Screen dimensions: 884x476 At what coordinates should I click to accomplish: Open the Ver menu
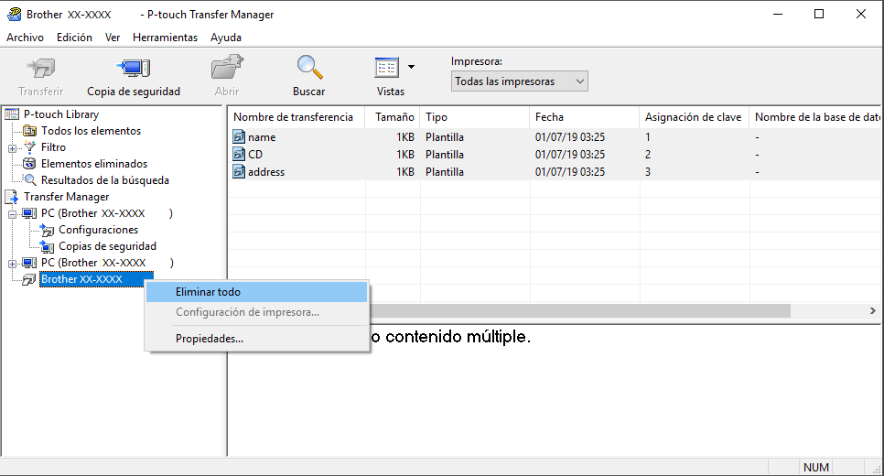[x=113, y=38]
